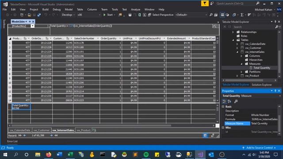
Task: Open the Column menu
Action: coord(92,9)
